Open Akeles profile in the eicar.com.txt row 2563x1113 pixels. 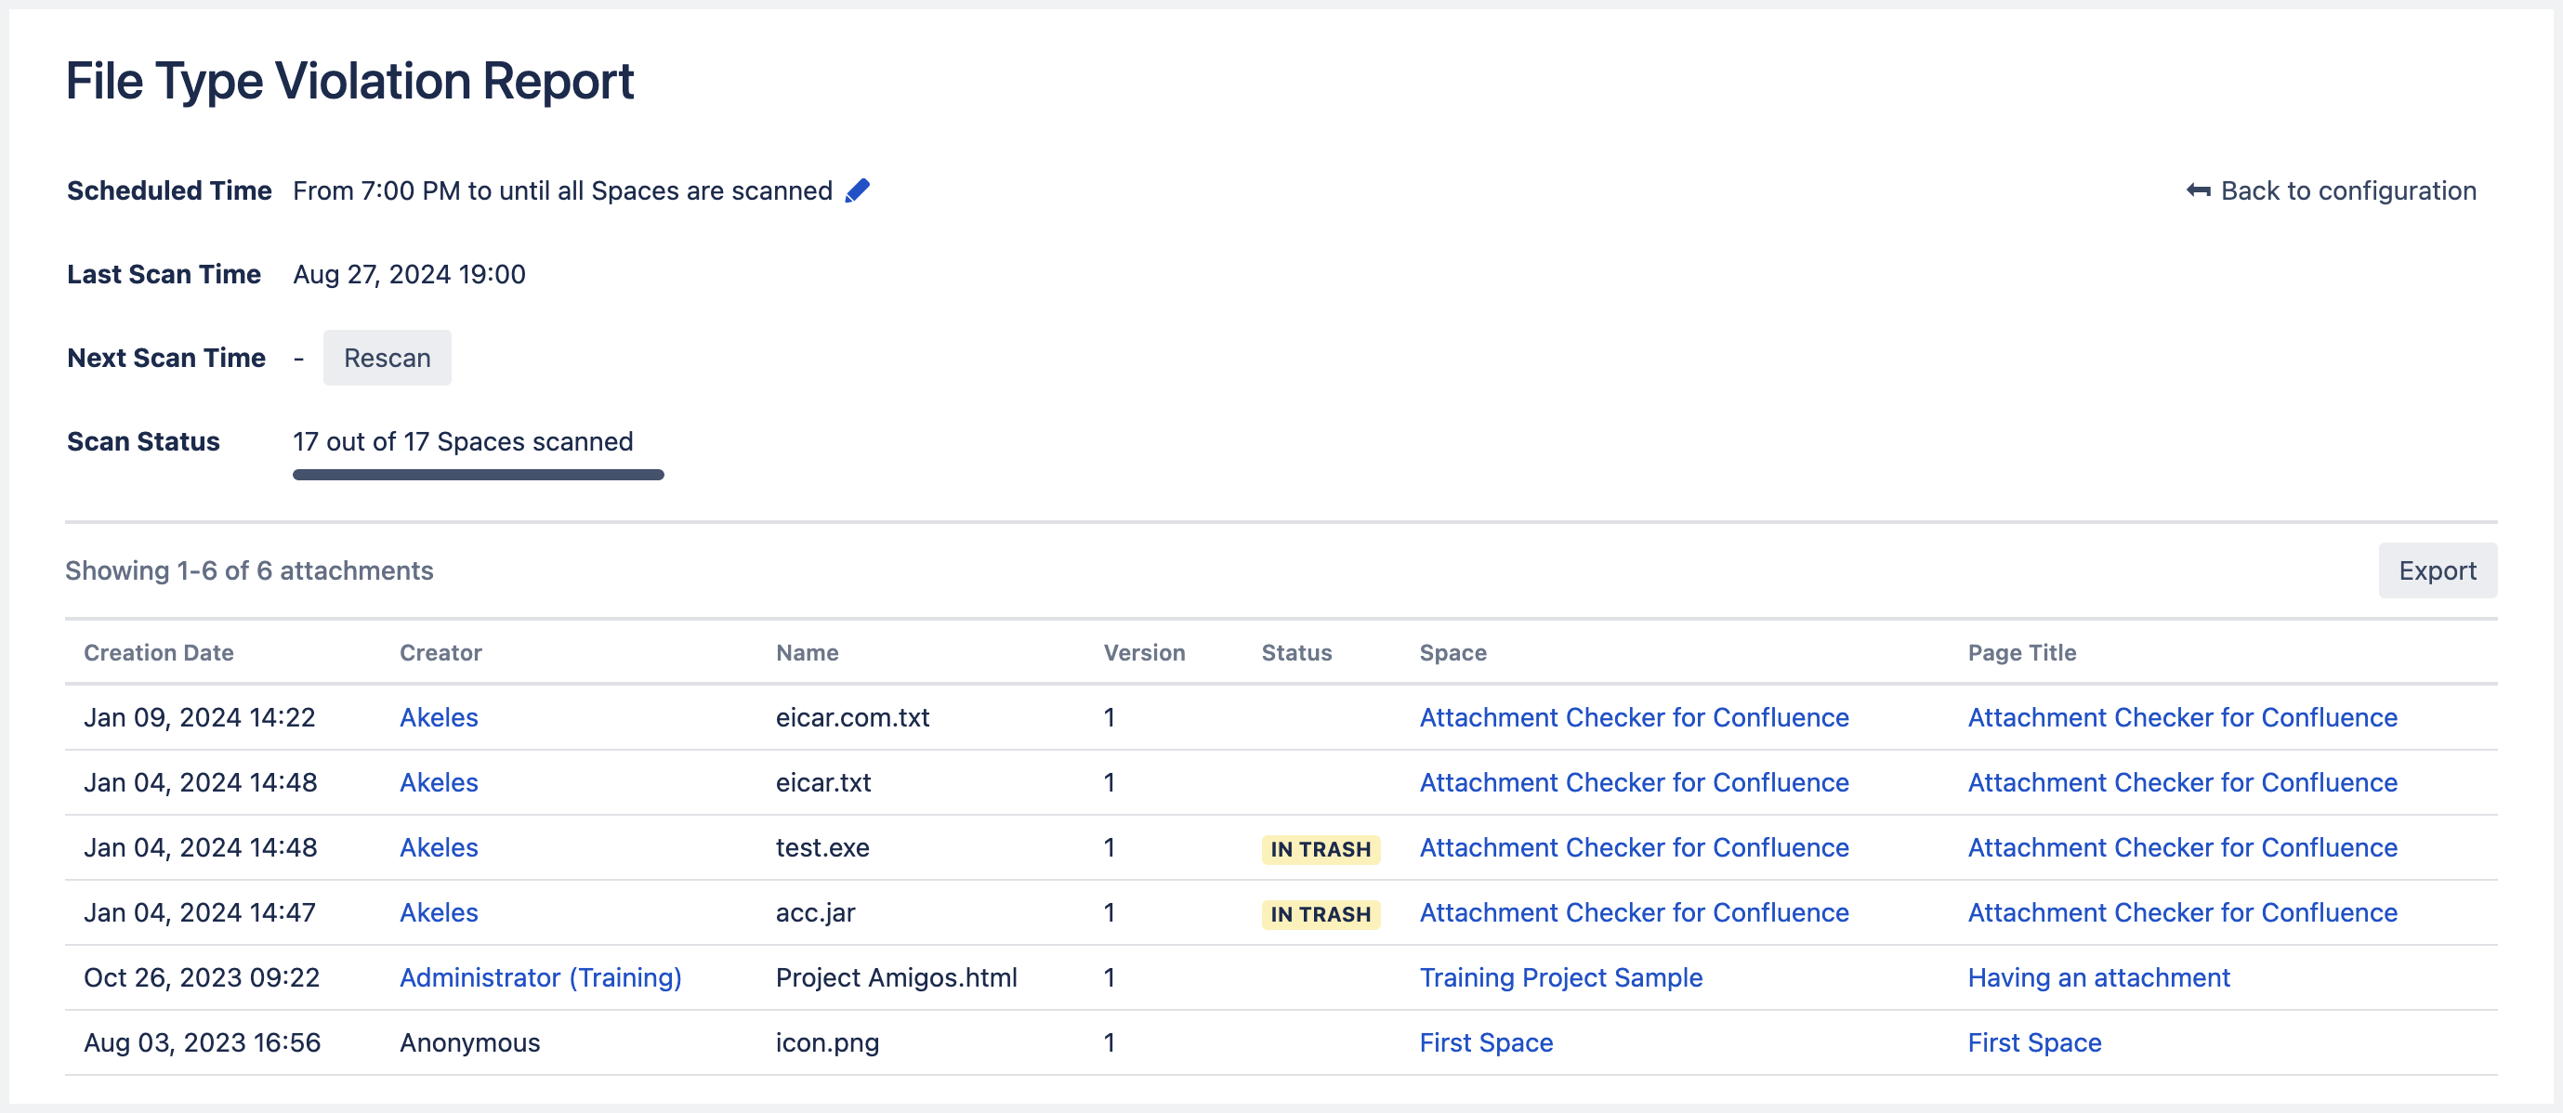click(x=439, y=716)
